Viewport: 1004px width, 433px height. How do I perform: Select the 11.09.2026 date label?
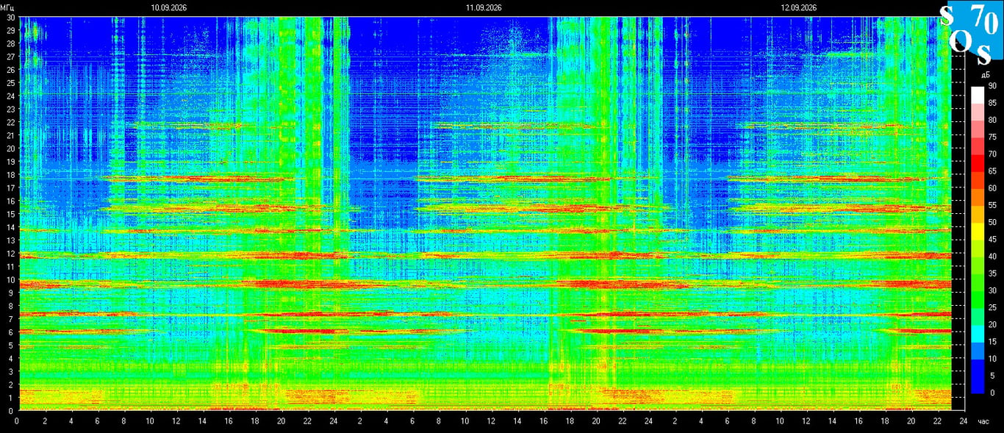point(484,7)
